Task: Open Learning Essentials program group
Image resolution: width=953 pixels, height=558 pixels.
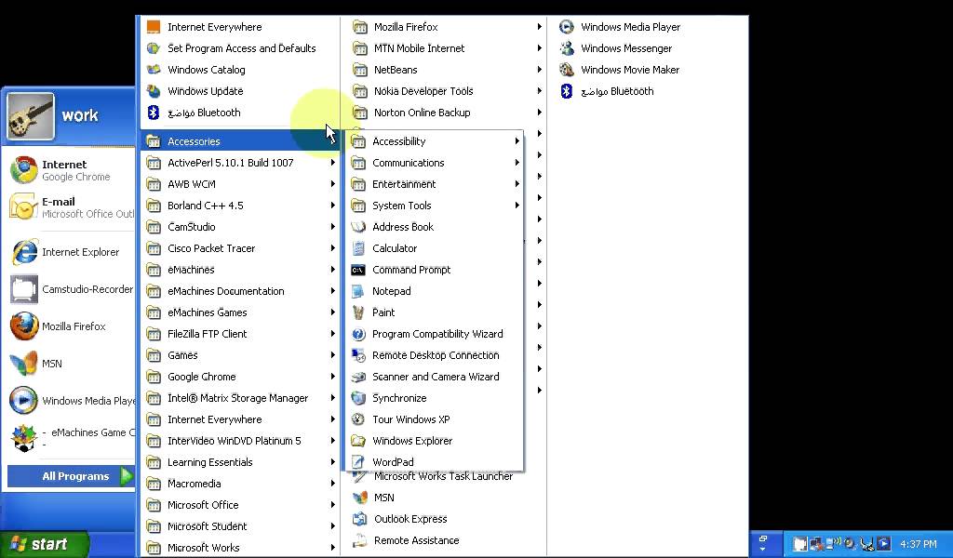Action: click(x=239, y=462)
